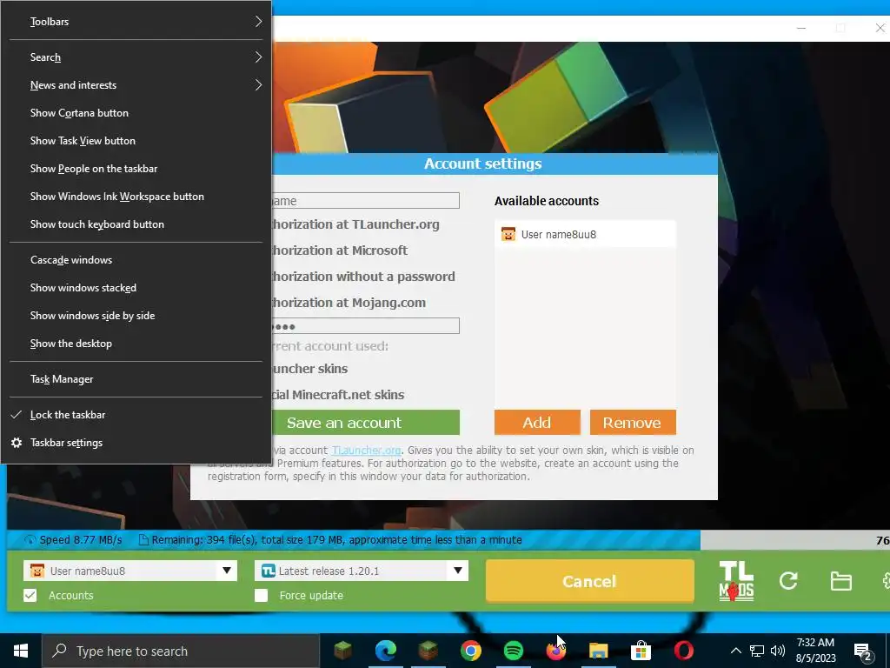Image resolution: width=890 pixels, height=668 pixels.
Task: Close the TLauncher window
Action: click(x=880, y=28)
